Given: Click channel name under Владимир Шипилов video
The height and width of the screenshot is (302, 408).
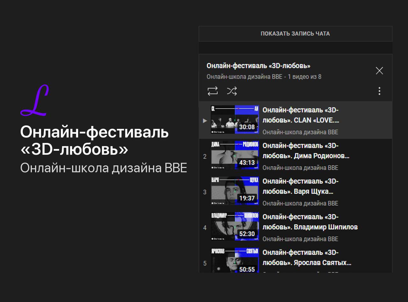Looking at the screenshot, I should tap(300, 239).
